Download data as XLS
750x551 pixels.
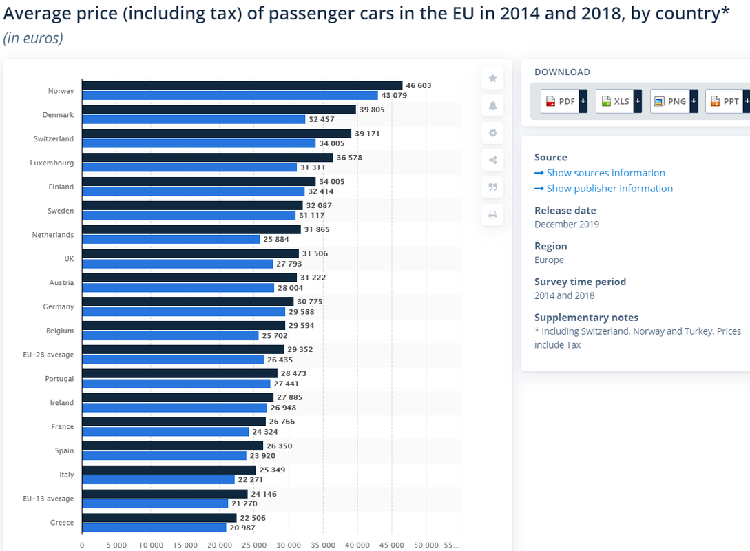pos(615,101)
